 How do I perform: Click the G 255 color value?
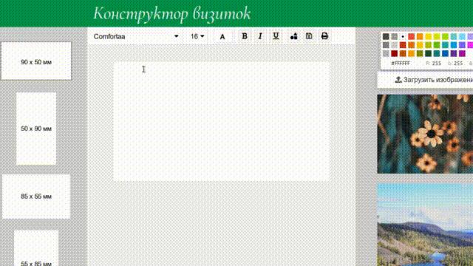[x=455, y=64]
